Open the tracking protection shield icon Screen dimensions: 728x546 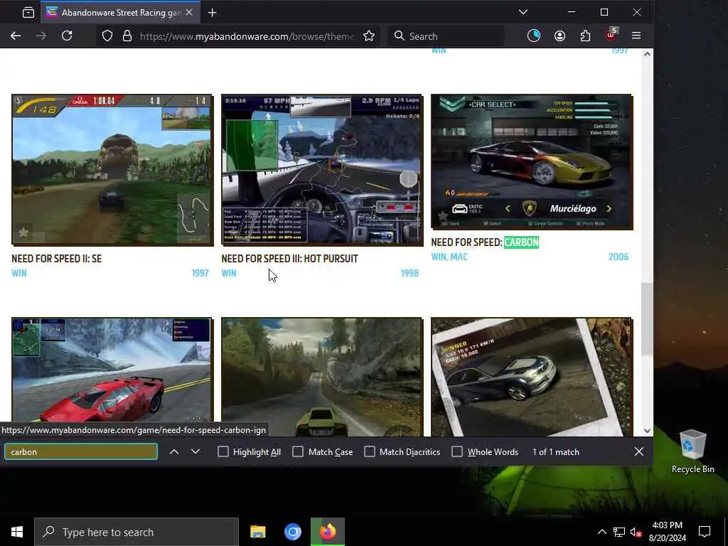point(107,36)
